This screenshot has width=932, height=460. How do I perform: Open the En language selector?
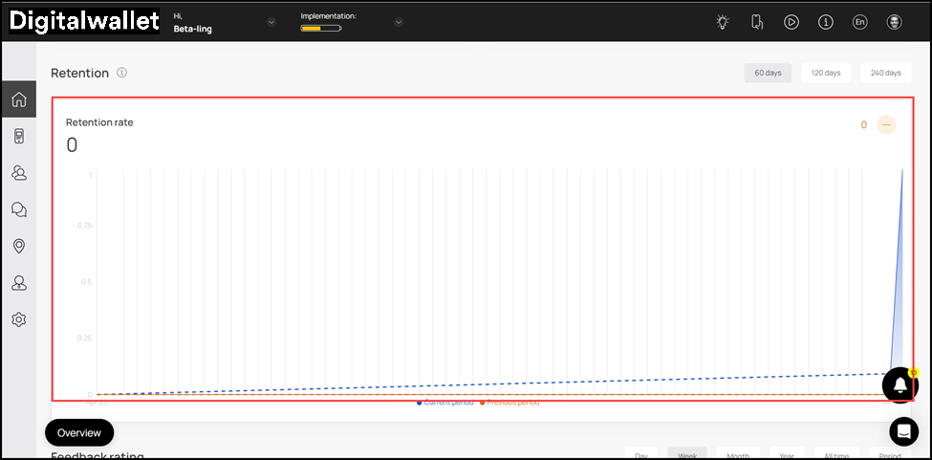coord(859,22)
